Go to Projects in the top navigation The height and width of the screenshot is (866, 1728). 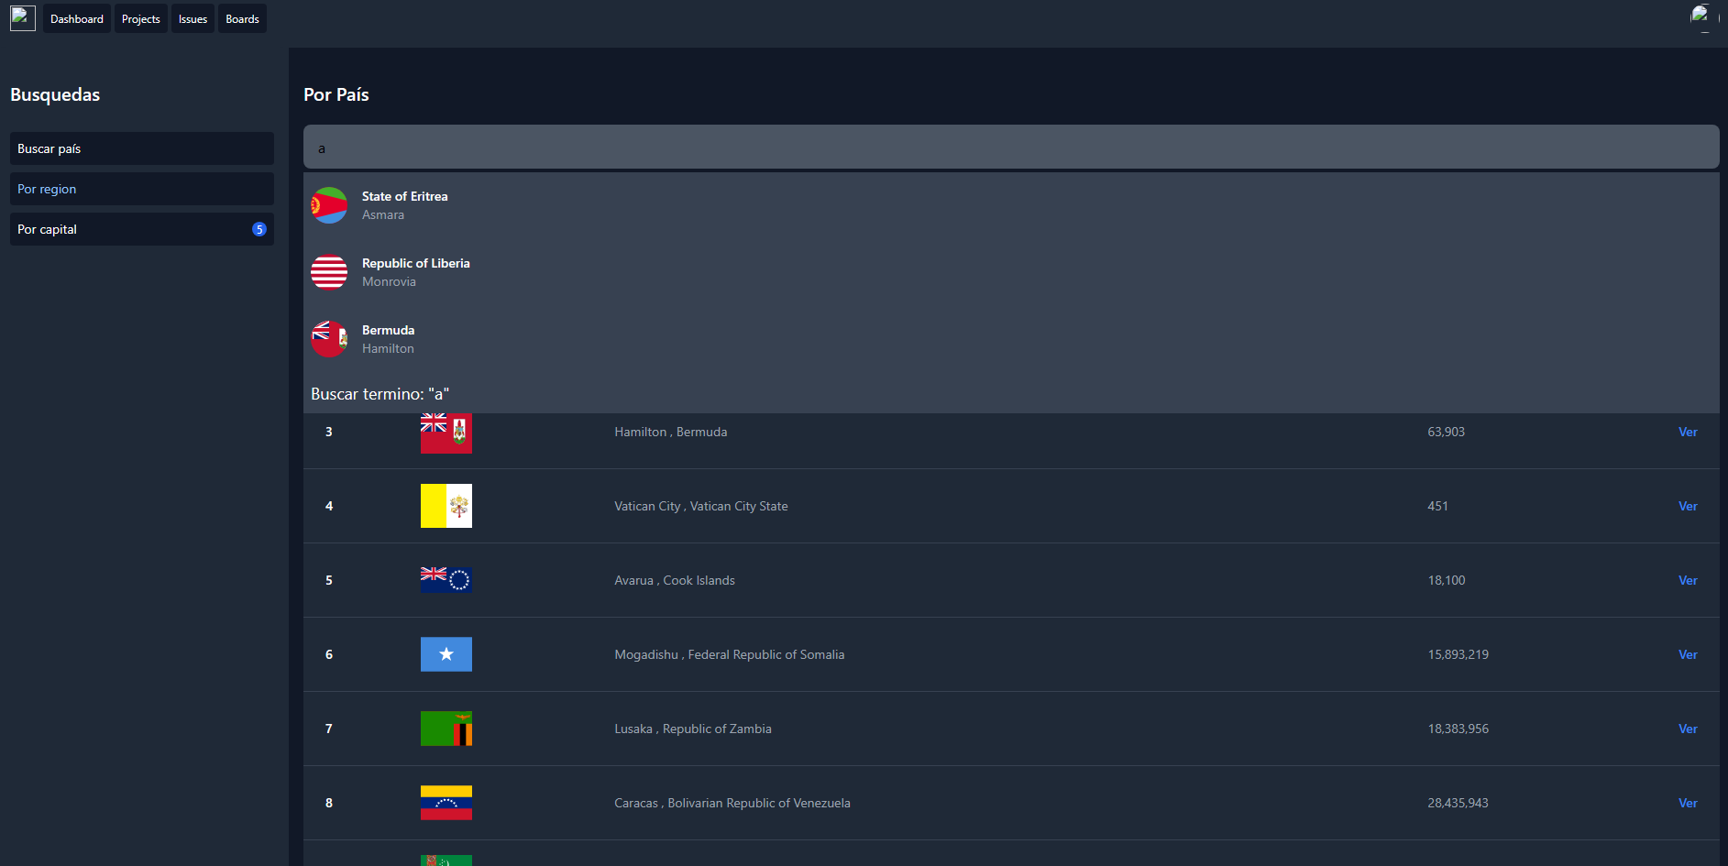[x=141, y=18]
